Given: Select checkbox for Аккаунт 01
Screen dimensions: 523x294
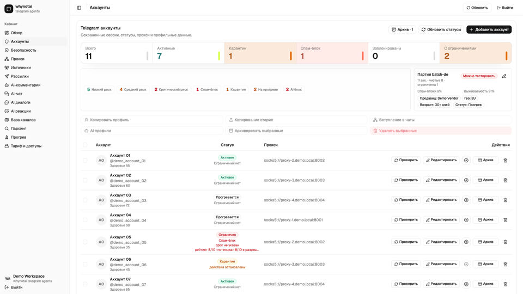Looking at the screenshot, I should click(x=85, y=160).
